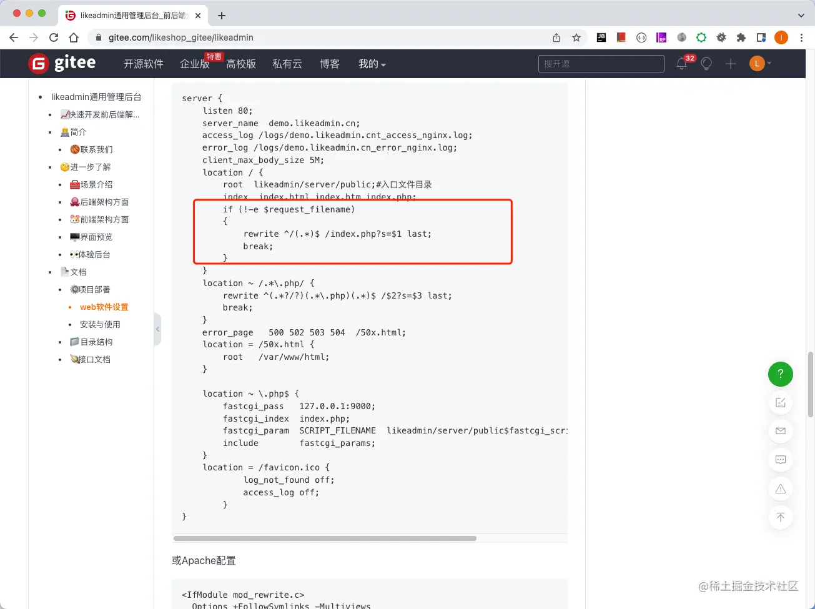The width and height of the screenshot is (815, 609).
Task: Click the Chrome profile avatar
Action: [781, 37]
